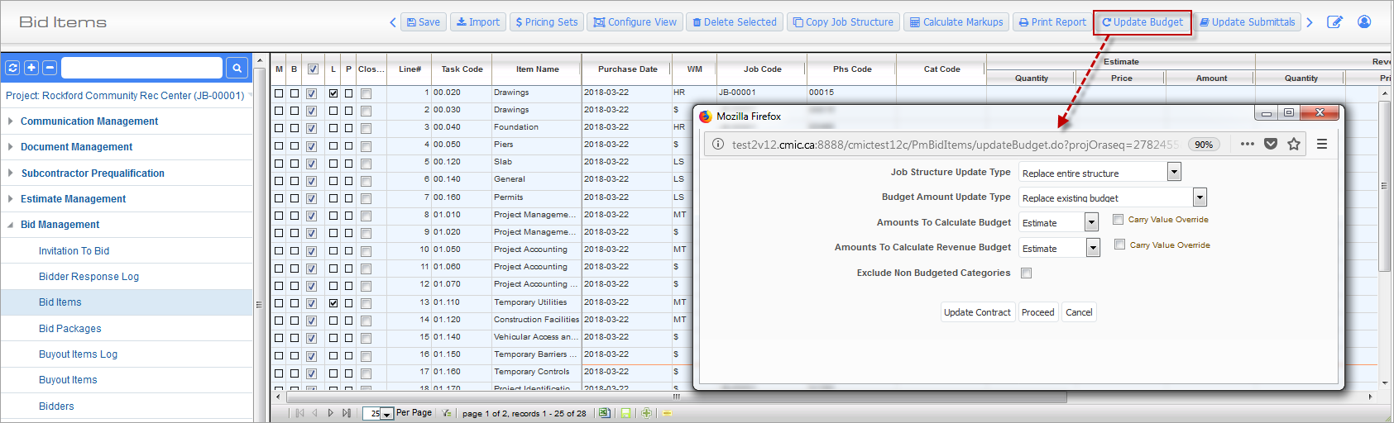1394x423 pixels.
Task: Open the Firefox hamburger menu
Action: (1322, 144)
